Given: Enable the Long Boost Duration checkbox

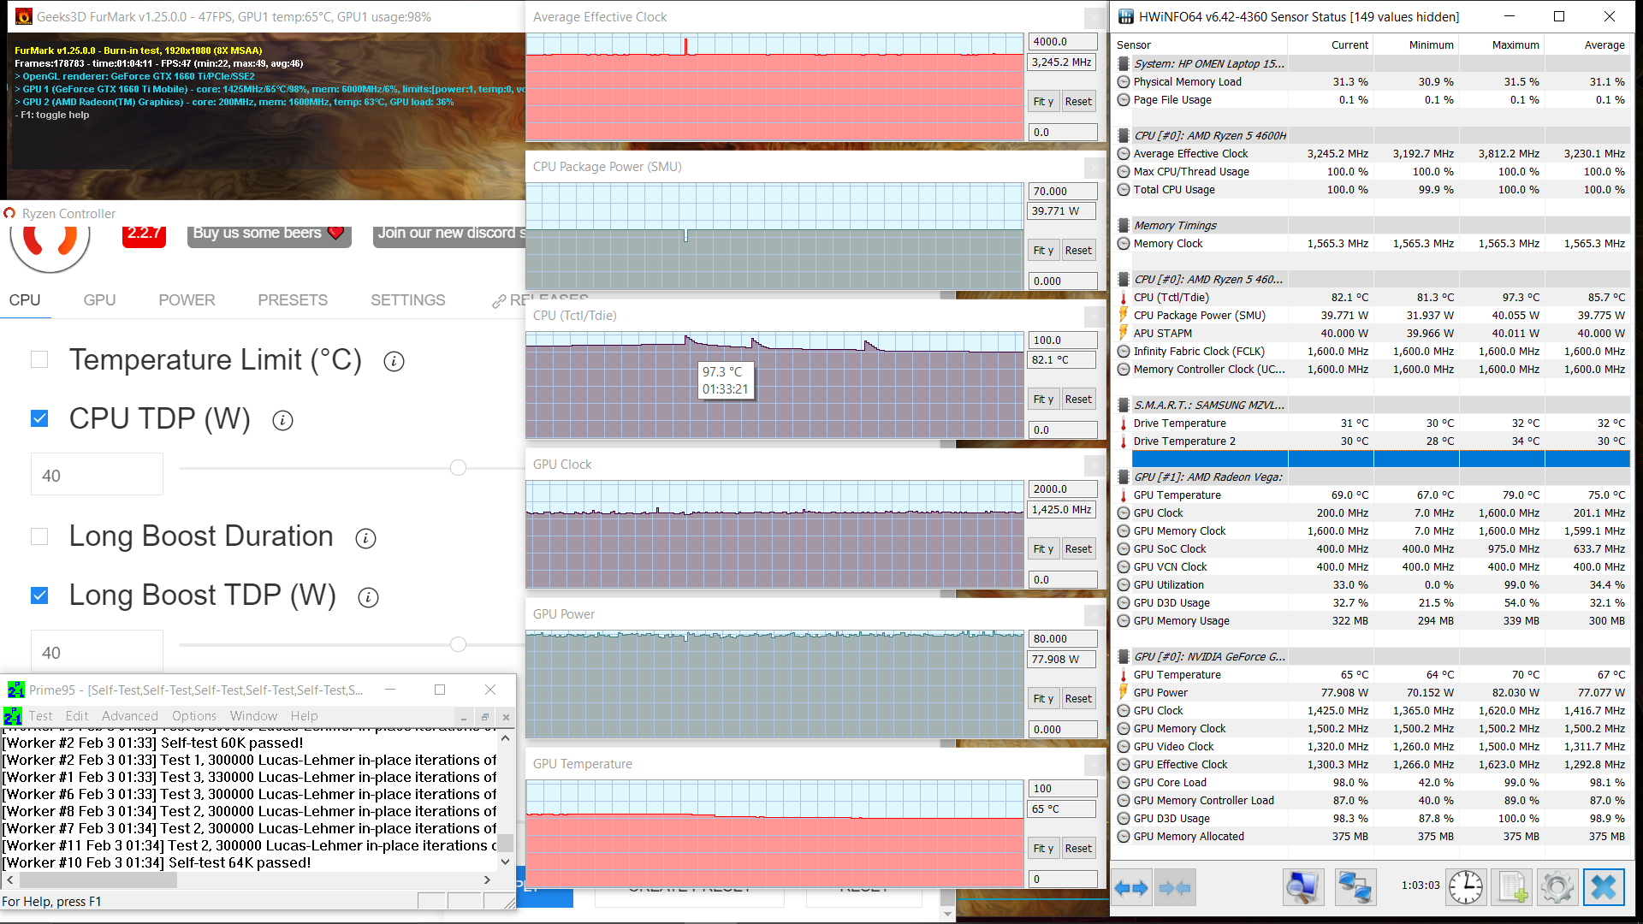Looking at the screenshot, I should coord(39,536).
